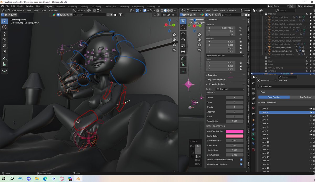Enable the OE collection checkbox in outliner
The width and height of the screenshot is (315, 182).
[307, 58]
